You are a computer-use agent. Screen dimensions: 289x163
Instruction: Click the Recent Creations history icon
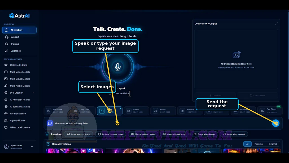pos(48,144)
